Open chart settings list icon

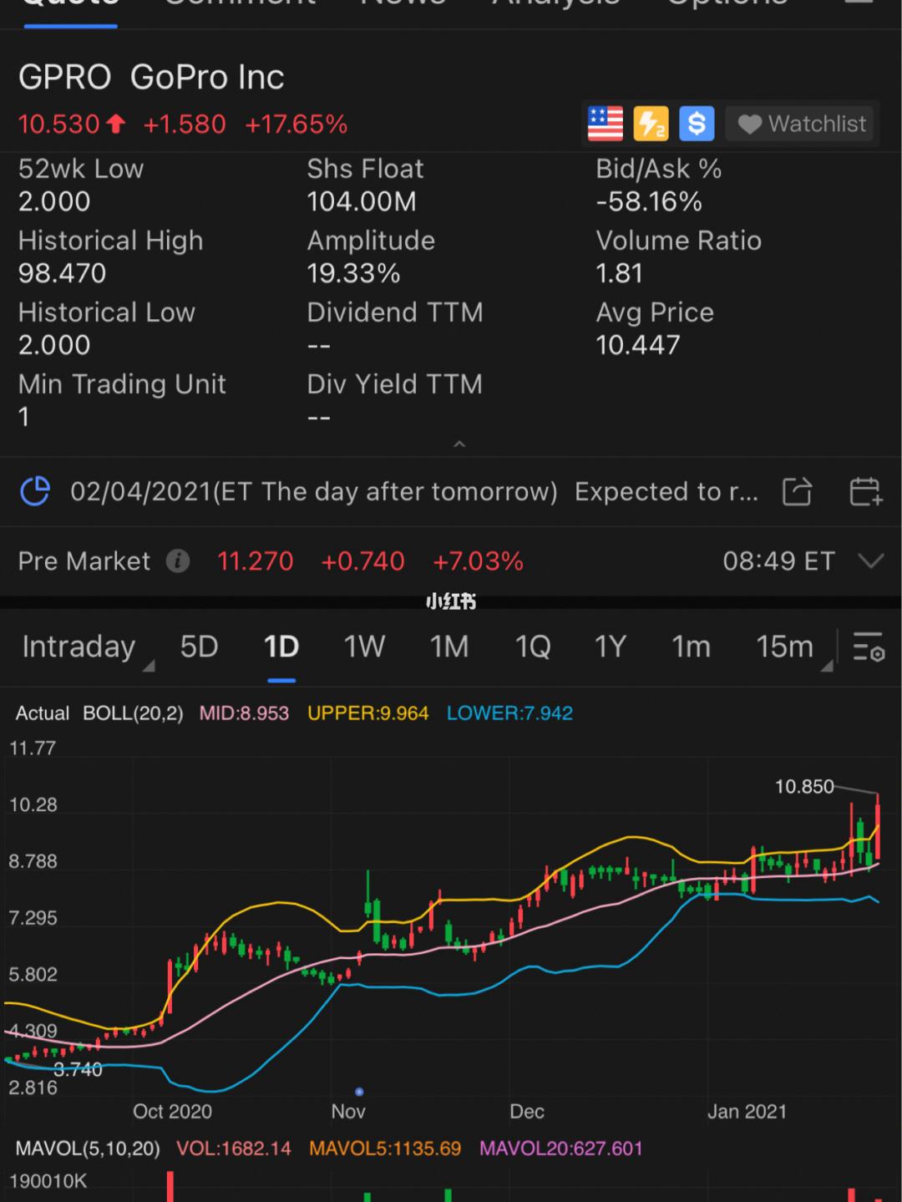point(869,647)
